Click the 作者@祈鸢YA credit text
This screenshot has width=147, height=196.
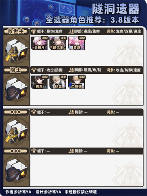[x=18, y=192]
